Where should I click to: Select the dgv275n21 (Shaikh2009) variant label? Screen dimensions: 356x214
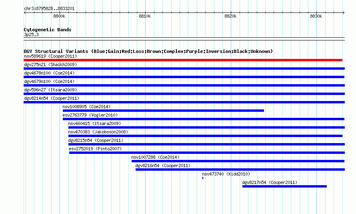click(50, 65)
